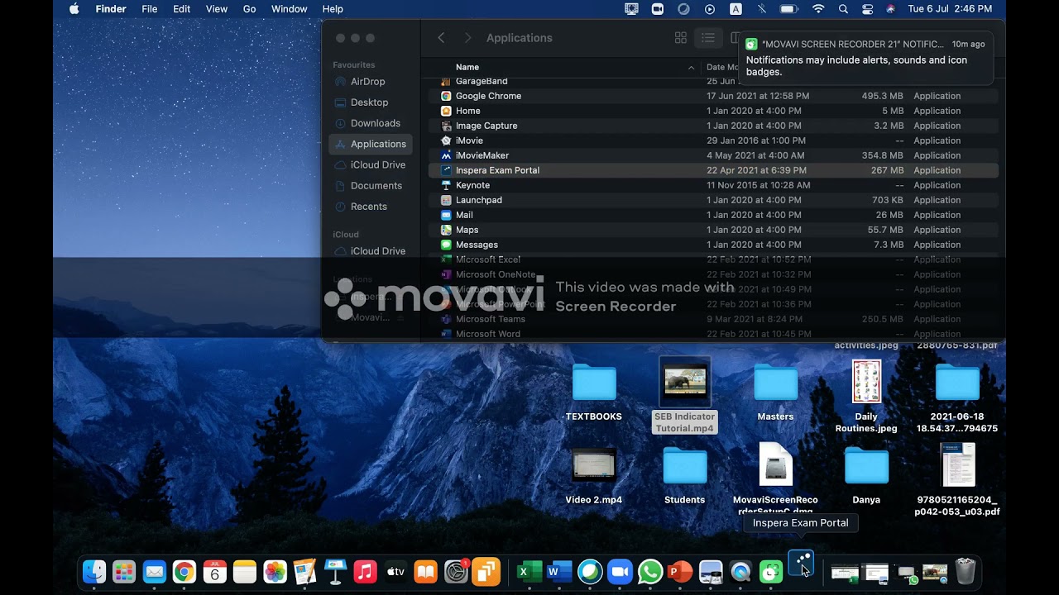
Task: Open Calendar in the dock
Action: pyautogui.click(x=214, y=572)
